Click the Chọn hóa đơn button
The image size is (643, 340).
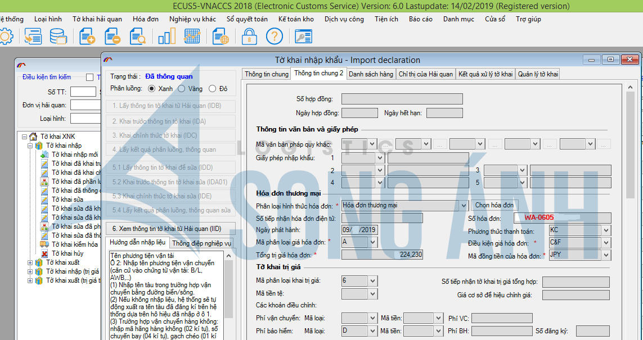point(494,206)
